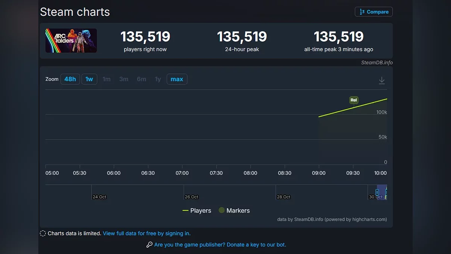This screenshot has width=451, height=254.
Task: Click the dashed circle limited-data icon
Action: click(x=43, y=233)
